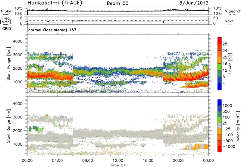Click the 04:00 time tick label
The image size is (241, 167).
coord(58,161)
